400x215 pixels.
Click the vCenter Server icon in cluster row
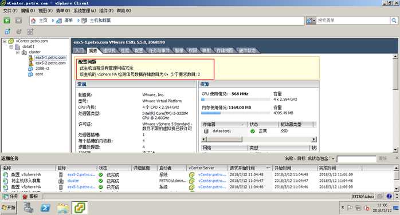coord(191,181)
